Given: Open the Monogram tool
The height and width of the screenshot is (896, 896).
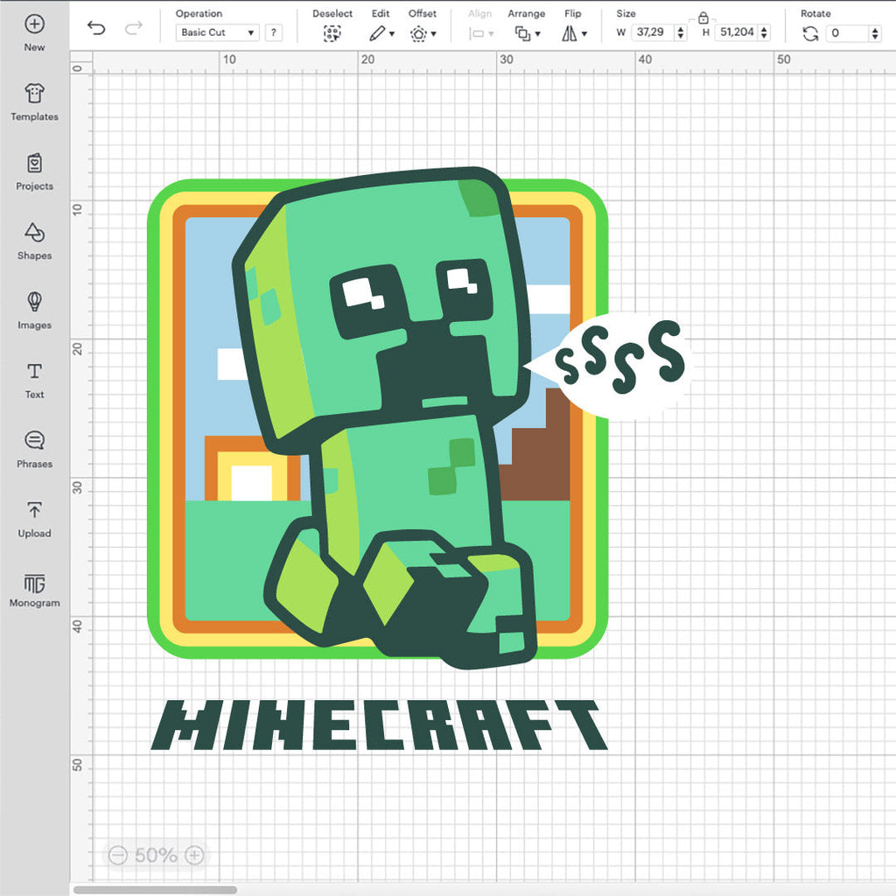Looking at the screenshot, I should tap(34, 588).
